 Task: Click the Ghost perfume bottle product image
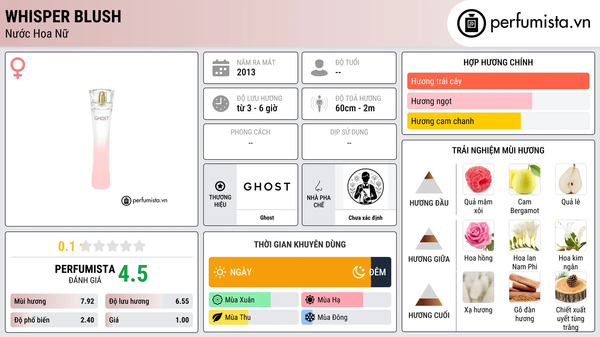click(101, 139)
